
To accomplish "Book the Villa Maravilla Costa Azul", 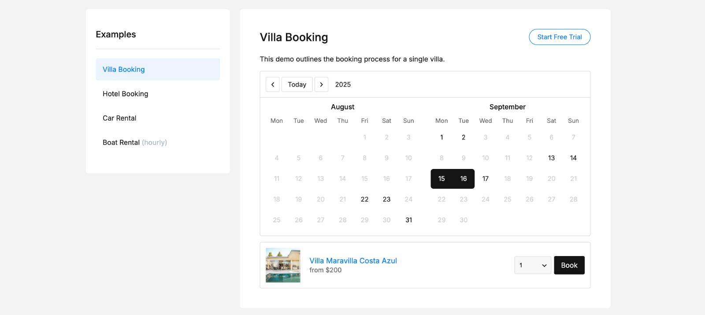I will coord(569,265).
